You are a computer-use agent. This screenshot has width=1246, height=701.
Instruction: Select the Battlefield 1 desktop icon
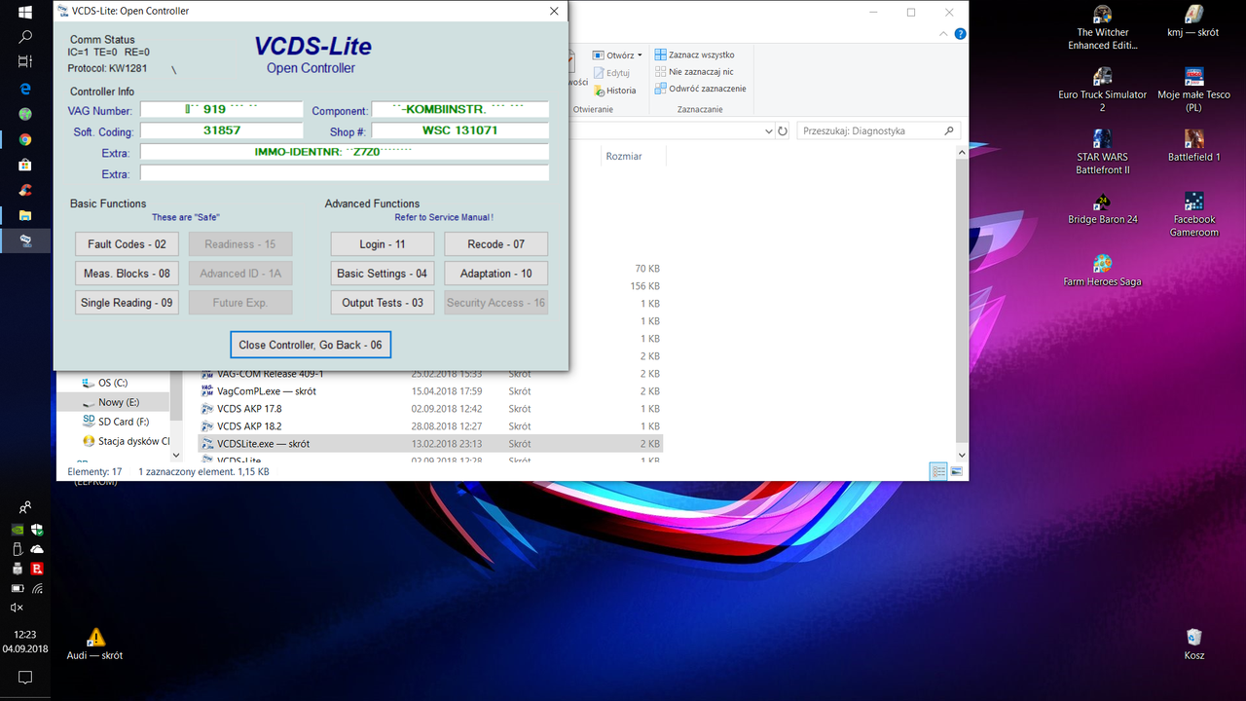coord(1193,145)
